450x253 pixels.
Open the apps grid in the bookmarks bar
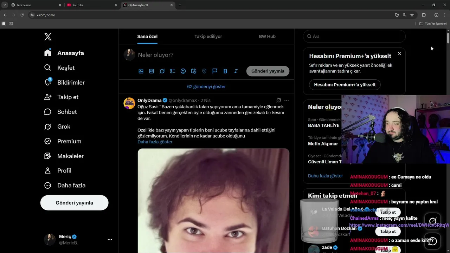[x=11, y=24]
